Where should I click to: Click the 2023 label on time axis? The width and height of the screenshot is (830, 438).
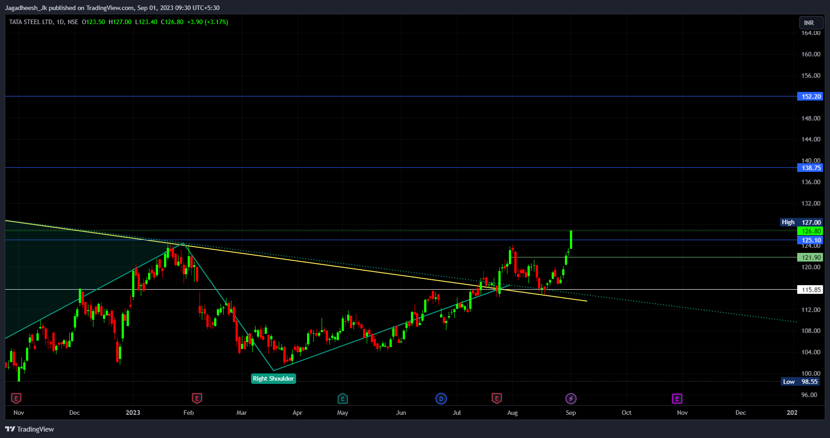tap(133, 413)
